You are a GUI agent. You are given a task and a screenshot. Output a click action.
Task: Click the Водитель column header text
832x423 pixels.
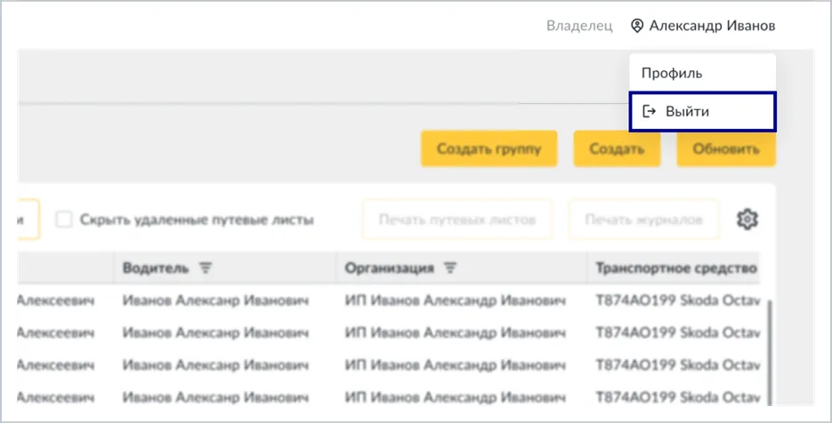[156, 268]
